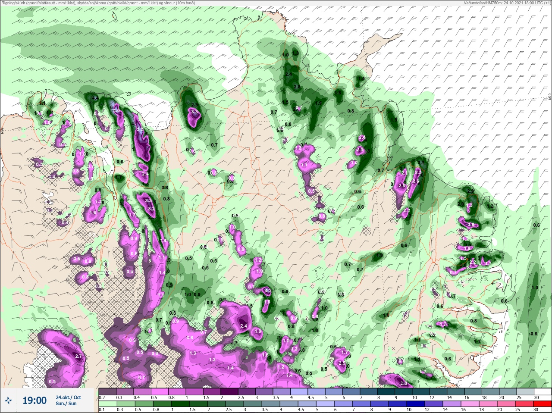Click the 19:00 forecast time label
Image resolution: width=552 pixels, height=413 pixels.
coord(34,400)
